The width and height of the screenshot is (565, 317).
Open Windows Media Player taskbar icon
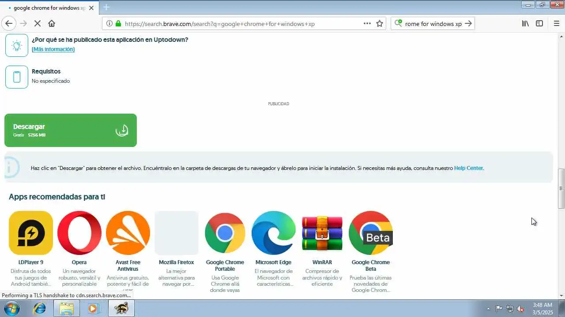click(93, 308)
